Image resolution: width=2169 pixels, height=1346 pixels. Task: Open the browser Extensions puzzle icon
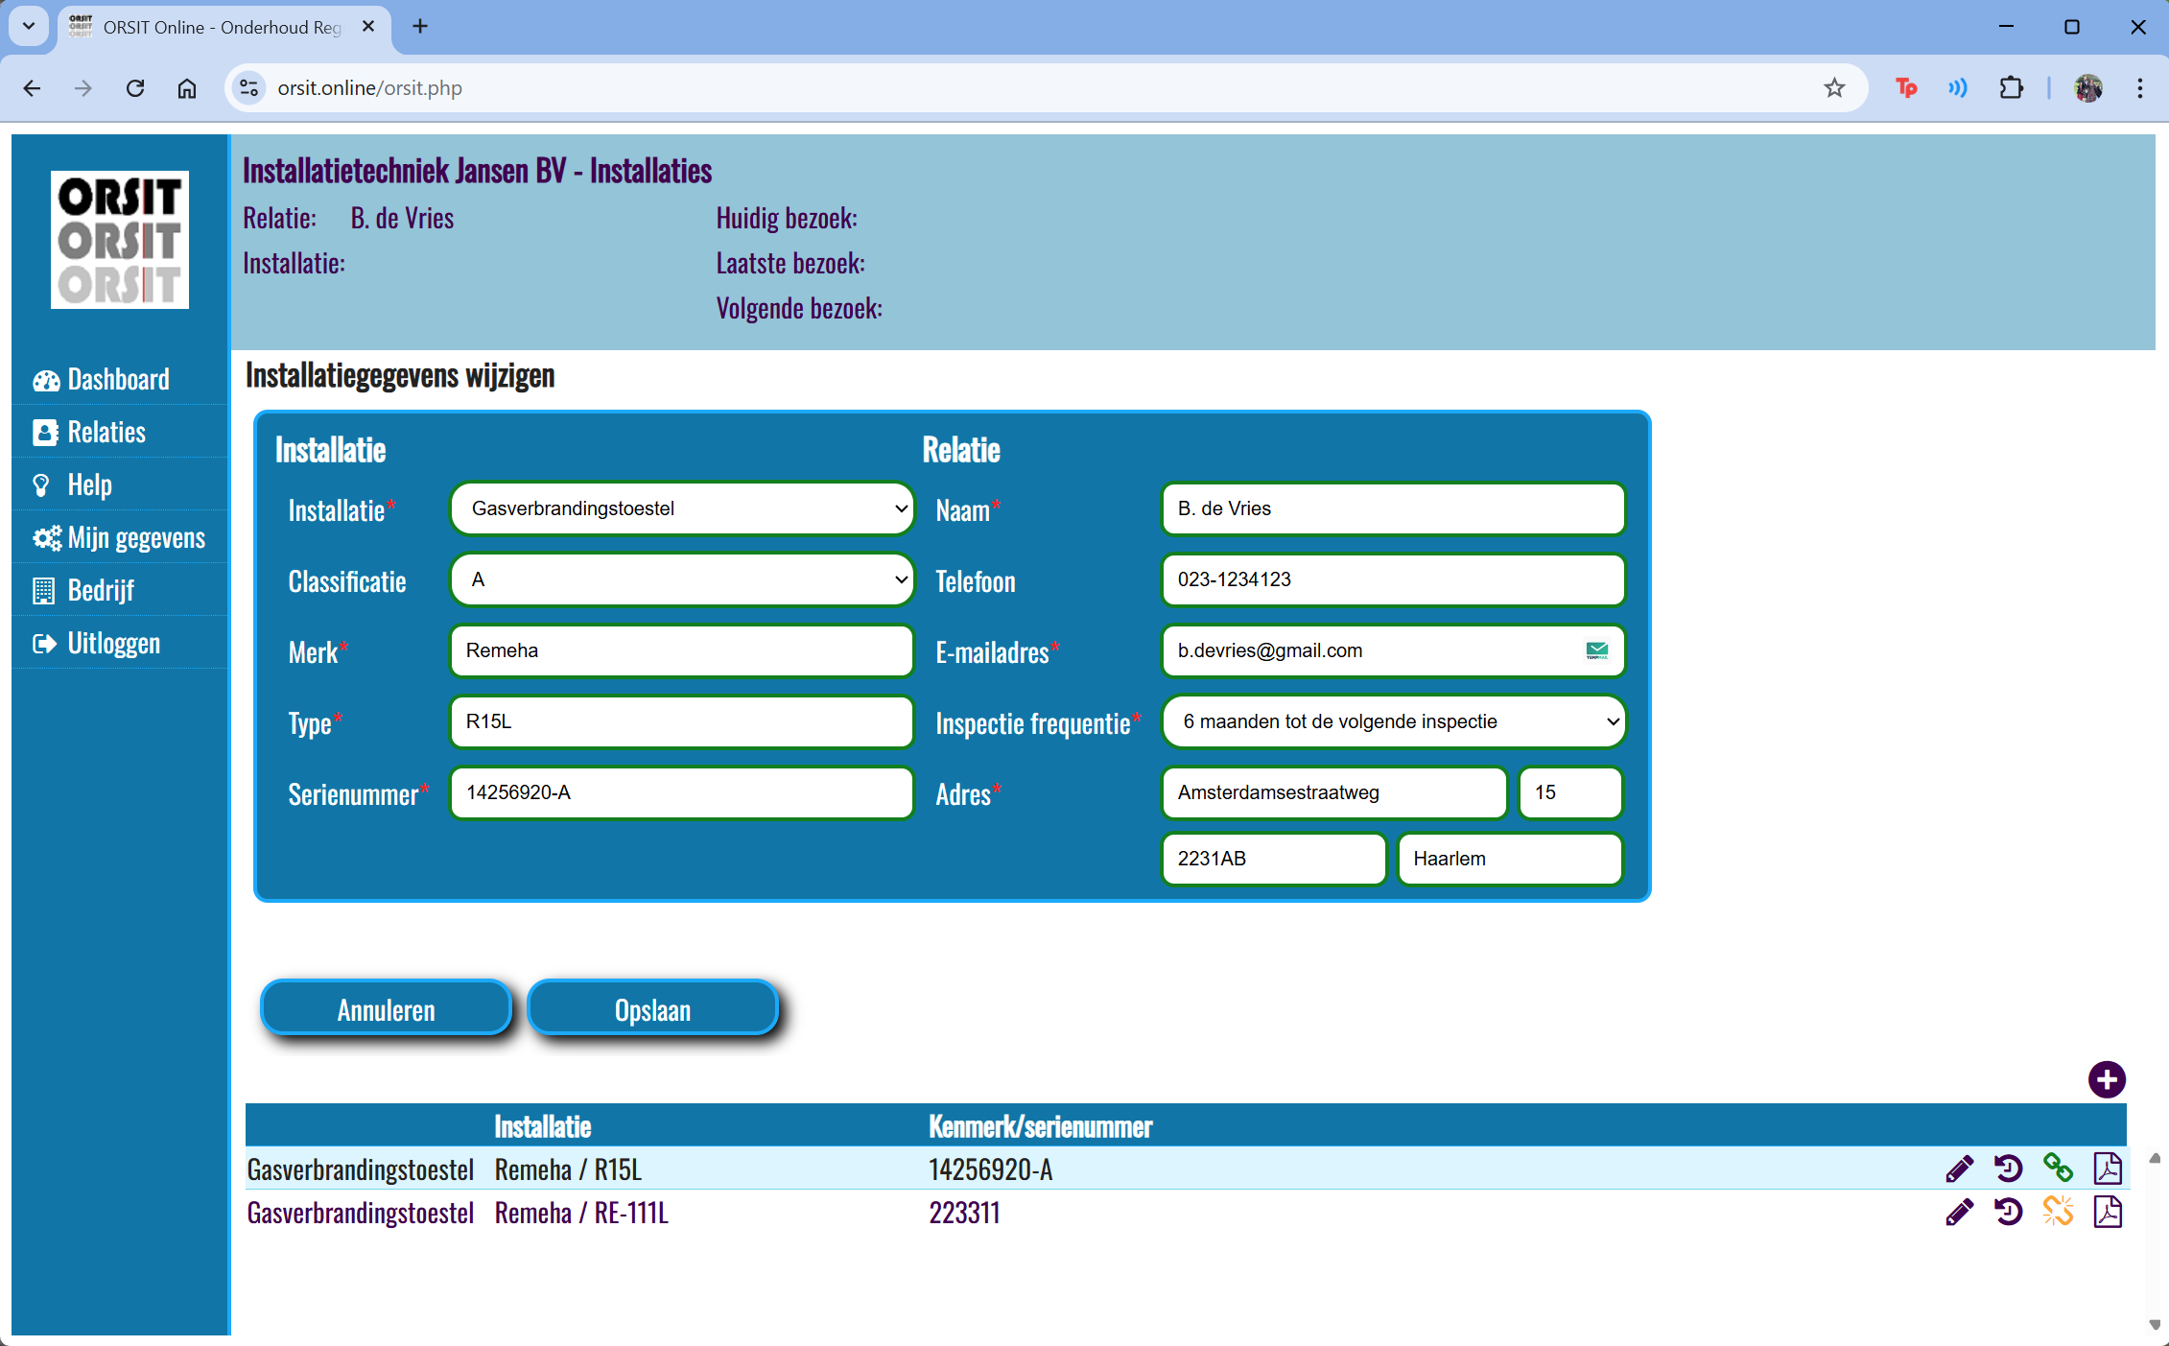[2011, 88]
